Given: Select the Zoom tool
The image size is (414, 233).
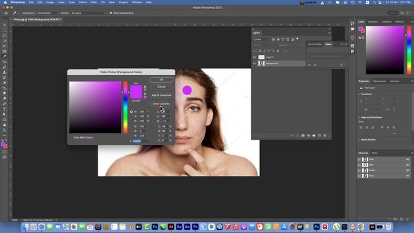Looking at the screenshot, I should pyautogui.click(x=5, y=130).
